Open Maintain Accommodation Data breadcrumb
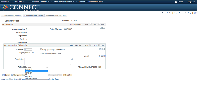 pos(90,2)
